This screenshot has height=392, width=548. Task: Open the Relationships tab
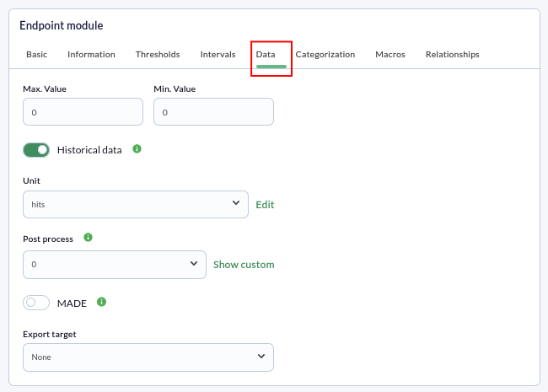[x=452, y=55]
